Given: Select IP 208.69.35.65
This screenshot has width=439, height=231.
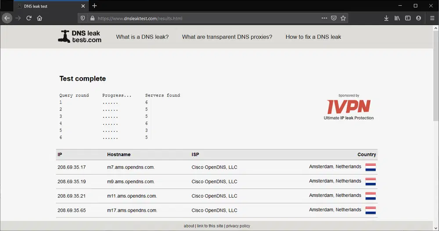Looking at the screenshot, I should 72,210.
